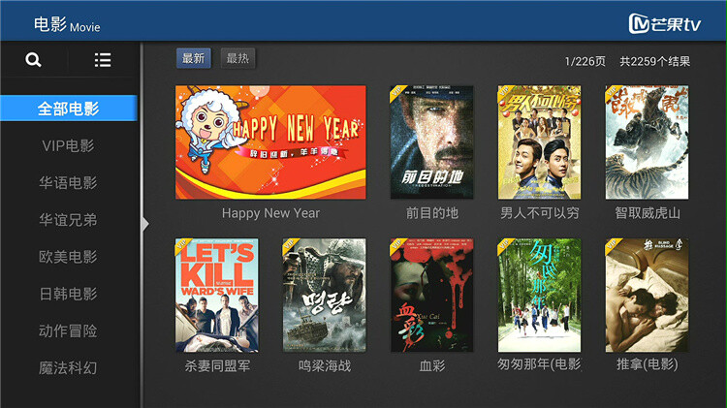The height and width of the screenshot is (408, 727).
Task: Choose 欧美电影 in the sidebar
Action: click(69, 257)
